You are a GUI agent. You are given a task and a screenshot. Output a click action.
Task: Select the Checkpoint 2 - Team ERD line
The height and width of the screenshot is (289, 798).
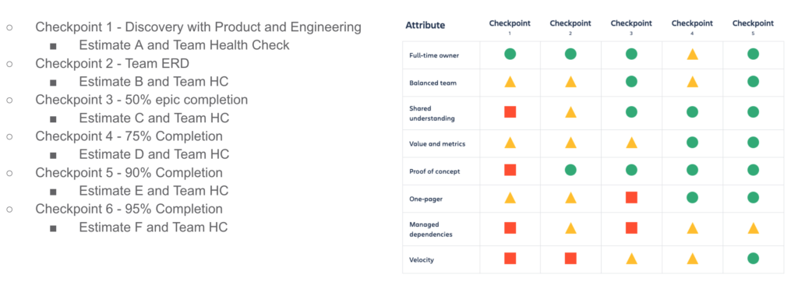click(112, 64)
